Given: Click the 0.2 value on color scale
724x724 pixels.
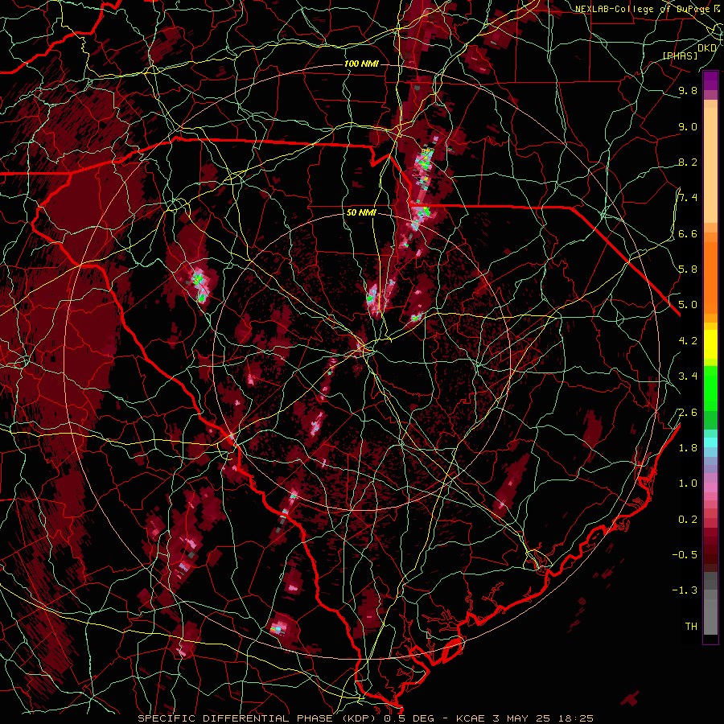Looking at the screenshot, I should click(688, 520).
